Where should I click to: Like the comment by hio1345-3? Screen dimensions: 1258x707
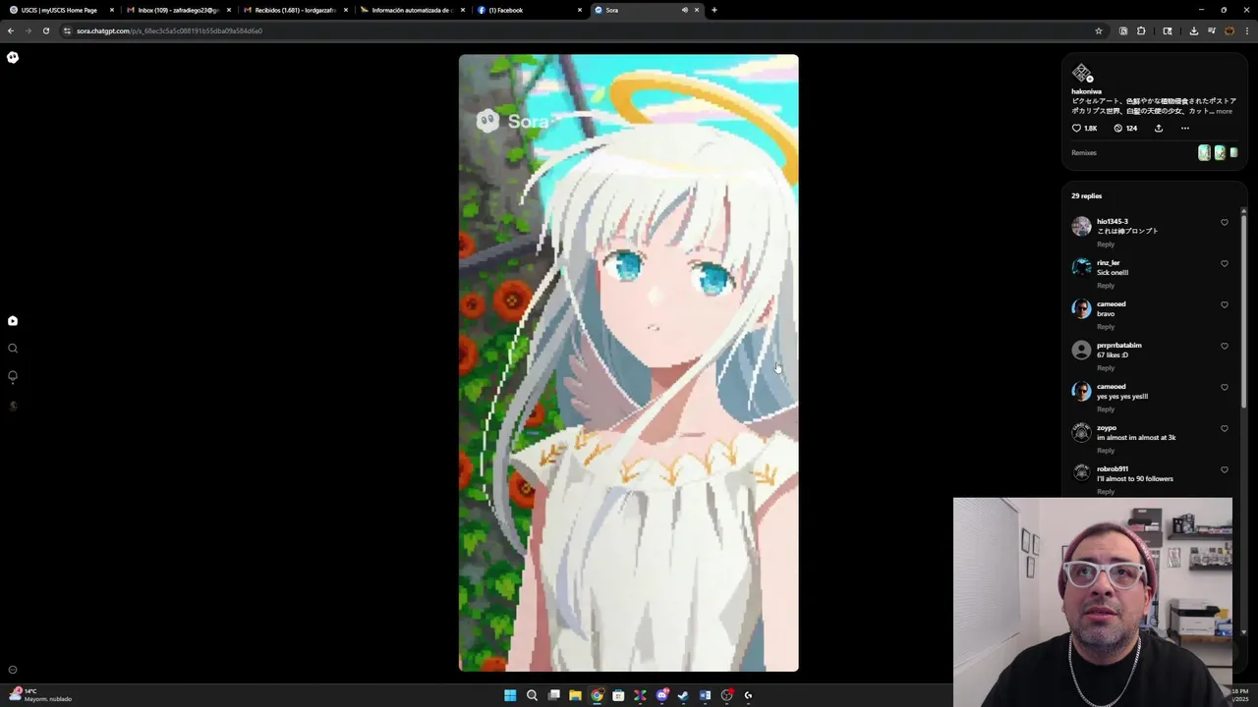(1224, 222)
